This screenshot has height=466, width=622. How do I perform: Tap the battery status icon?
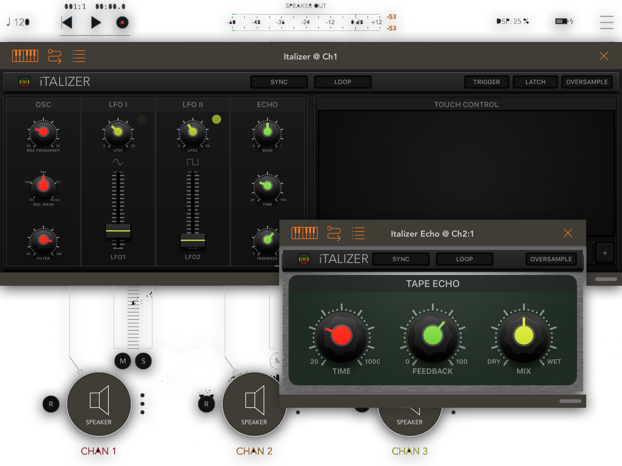click(564, 21)
